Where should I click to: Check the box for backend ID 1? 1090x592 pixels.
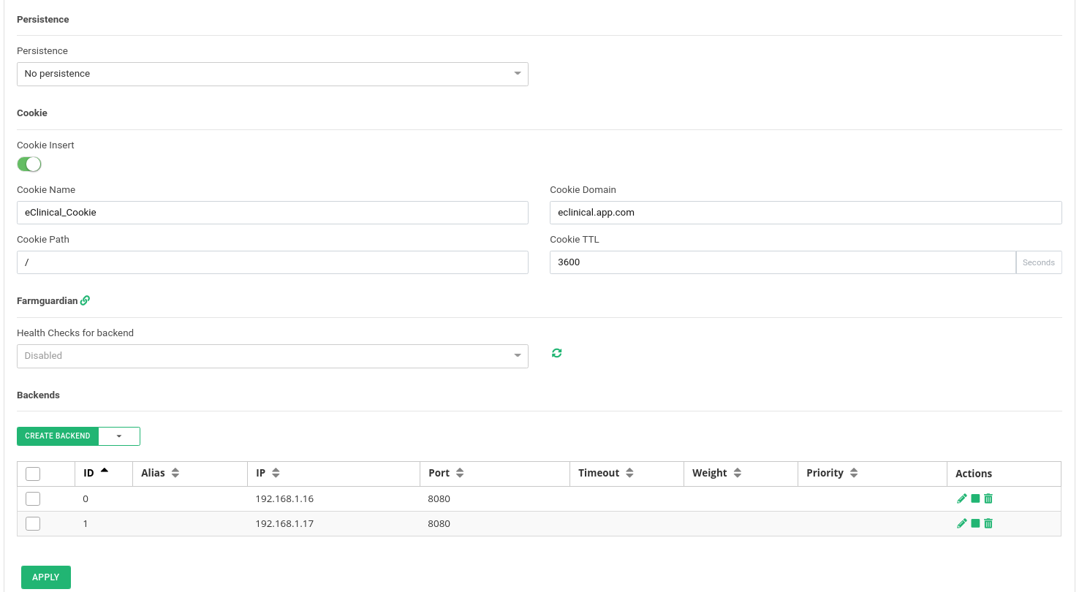[x=33, y=523]
